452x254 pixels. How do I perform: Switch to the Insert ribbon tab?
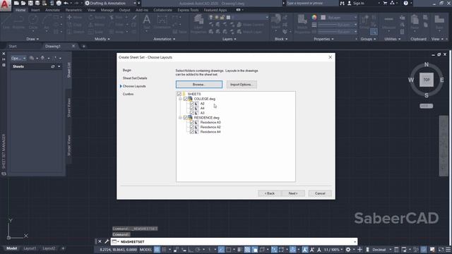click(x=35, y=10)
